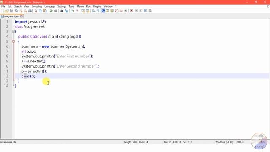
Task: Click line number 8 in the margin
Action: pos(7,56)
